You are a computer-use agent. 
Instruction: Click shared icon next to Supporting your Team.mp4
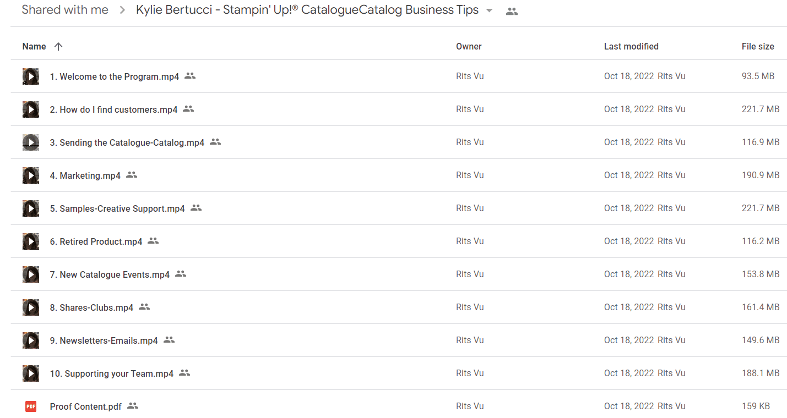(184, 373)
